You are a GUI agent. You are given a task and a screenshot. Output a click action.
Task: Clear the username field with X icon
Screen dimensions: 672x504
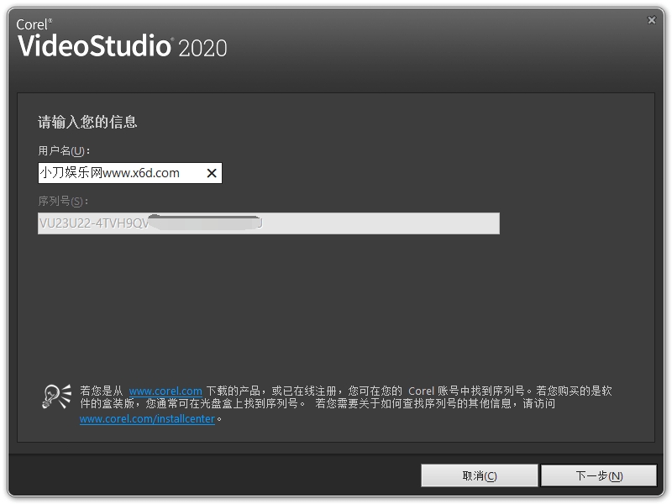tap(212, 173)
